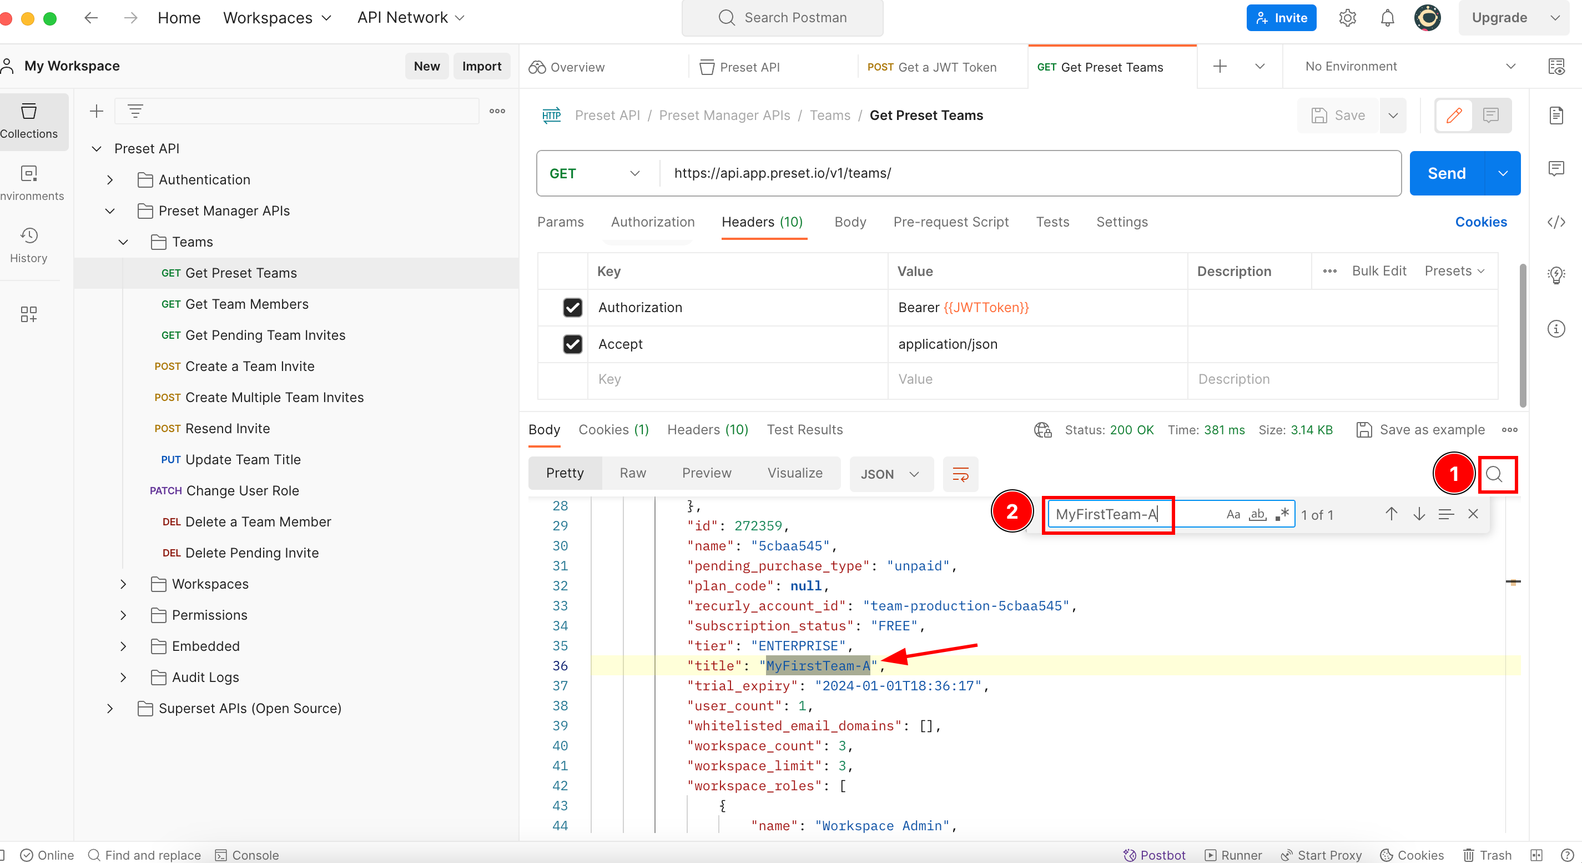The height and width of the screenshot is (863, 1582).
Task: Click the Send button
Action: click(x=1446, y=173)
